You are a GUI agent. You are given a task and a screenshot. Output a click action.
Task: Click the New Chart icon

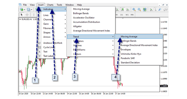click(22, 10)
